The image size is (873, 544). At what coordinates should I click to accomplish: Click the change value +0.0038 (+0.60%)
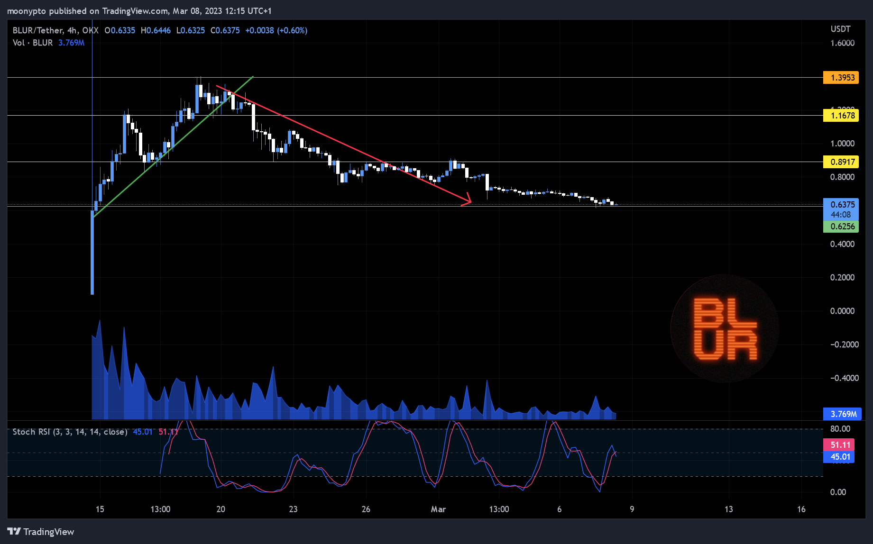tap(276, 30)
